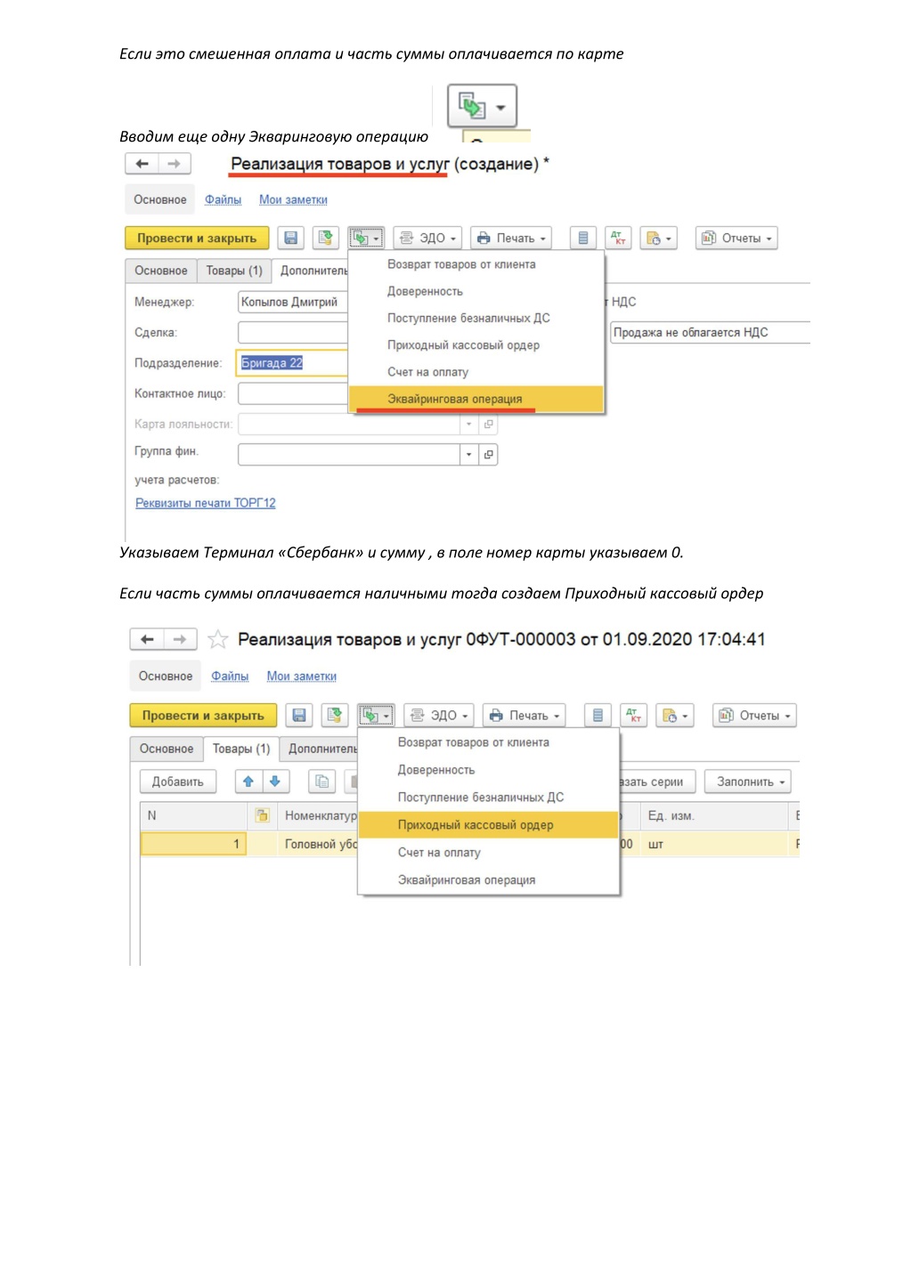The height and width of the screenshot is (1288, 911).
Task: Click the Добавить button in the goods table
Action: point(177,782)
